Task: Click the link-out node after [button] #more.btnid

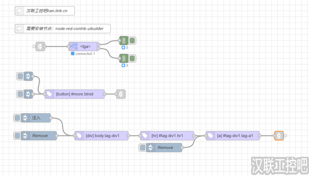Action: (x=121, y=94)
